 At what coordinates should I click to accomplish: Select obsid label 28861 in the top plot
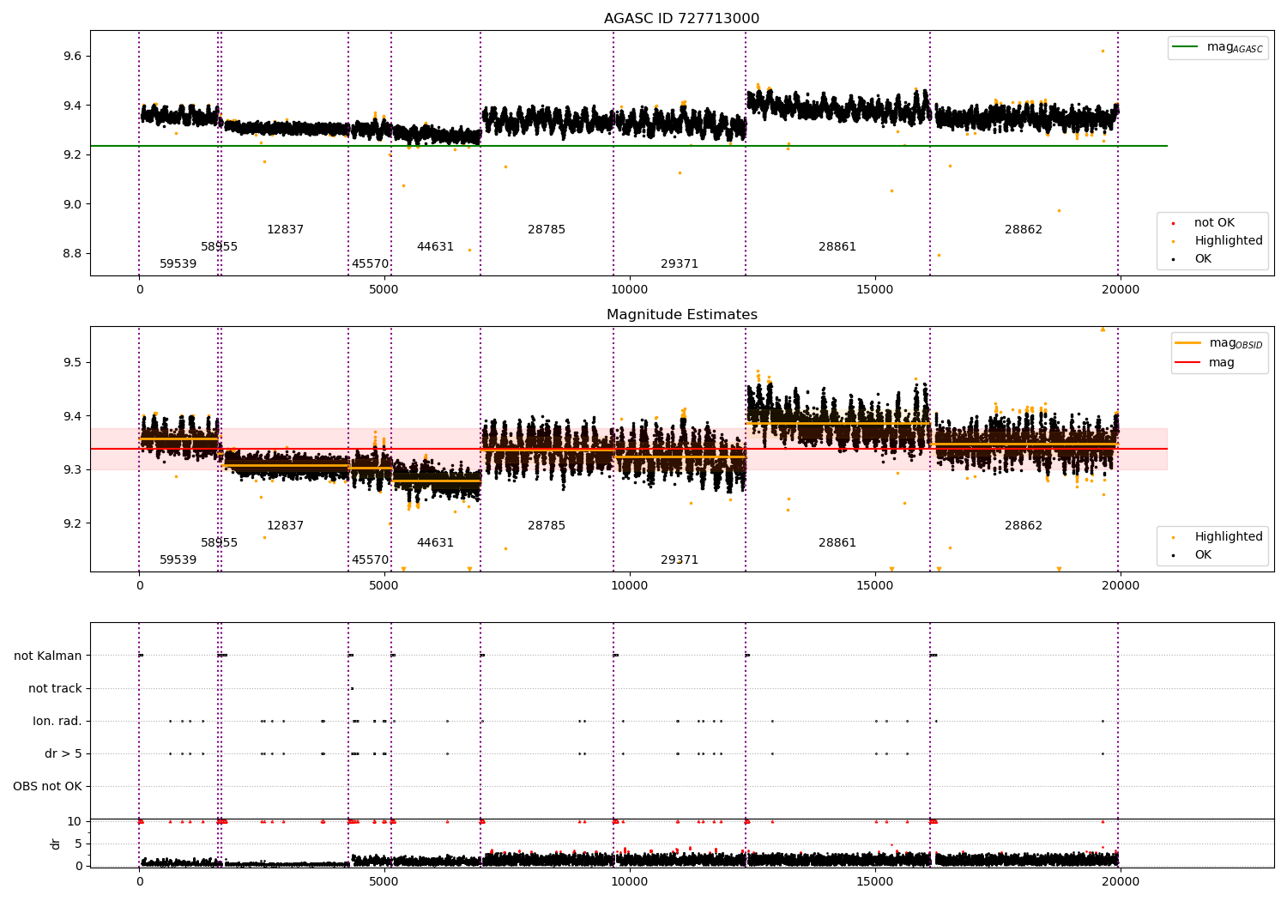pyautogui.click(x=837, y=247)
